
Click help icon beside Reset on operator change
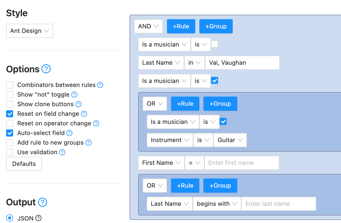pos(96,123)
